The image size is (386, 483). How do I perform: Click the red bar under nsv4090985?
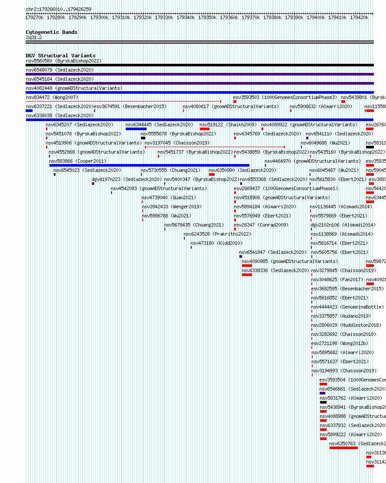[247, 266]
